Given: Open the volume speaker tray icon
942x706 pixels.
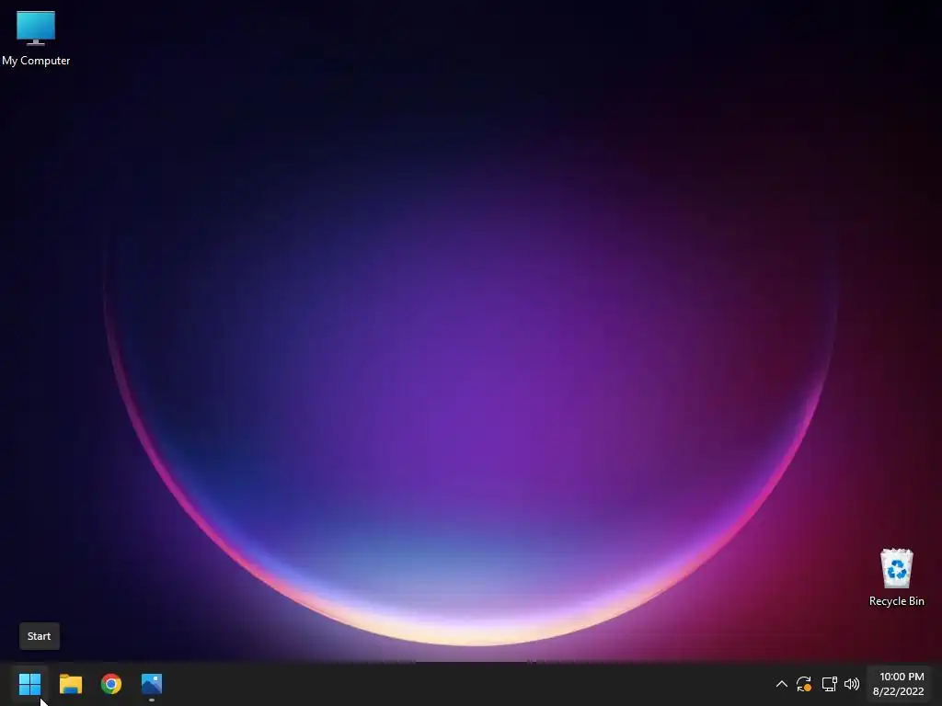Looking at the screenshot, I should click(x=852, y=684).
